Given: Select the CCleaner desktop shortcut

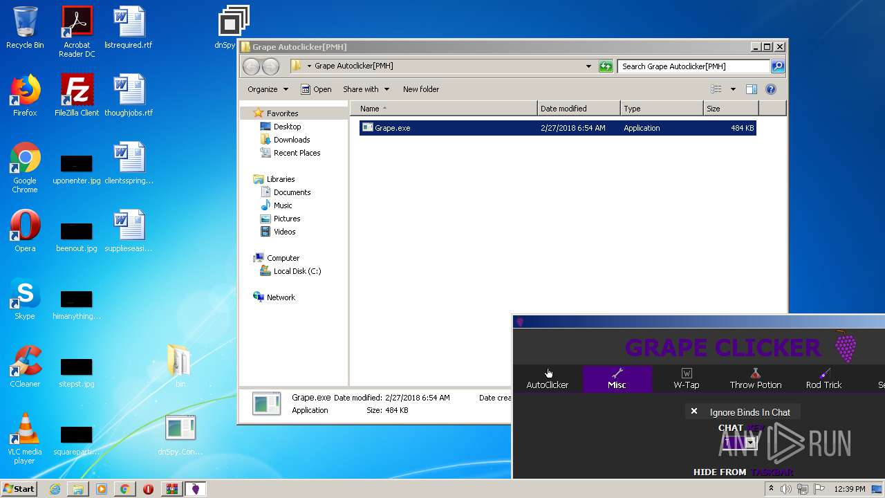Looking at the screenshot, I should (x=25, y=367).
